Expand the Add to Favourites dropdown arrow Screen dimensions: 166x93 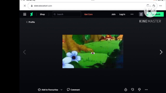click(x=61, y=90)
